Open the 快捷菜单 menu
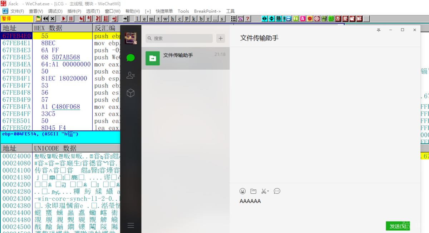429x233 pixels. (164, 11)
